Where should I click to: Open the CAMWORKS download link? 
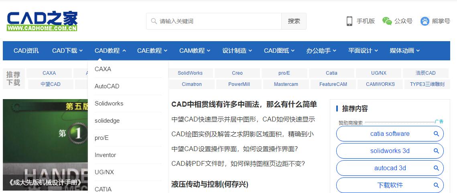click(380, 84)
